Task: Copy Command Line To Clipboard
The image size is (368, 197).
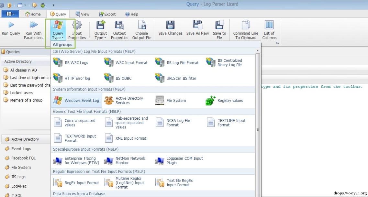Action: [x=246, y=25]
